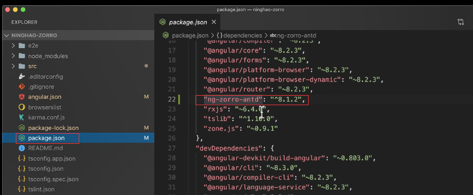Click the Angular icon beside angular.json
This screenshot has height=195, width=473.
22,97
